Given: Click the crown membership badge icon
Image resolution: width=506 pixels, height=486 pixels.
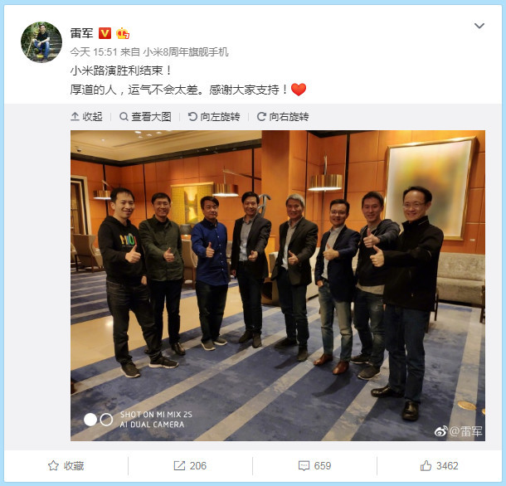Looking at the screenshot, I should (123, 33).
